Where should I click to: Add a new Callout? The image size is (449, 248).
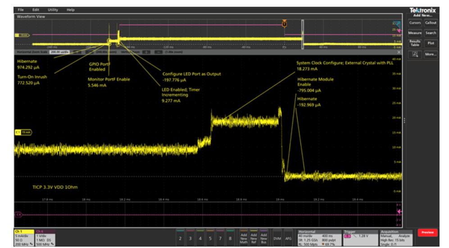click(431, 23)
